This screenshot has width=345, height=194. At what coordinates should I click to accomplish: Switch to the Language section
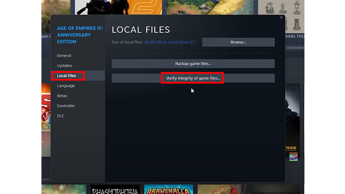(x=66, y=86)
